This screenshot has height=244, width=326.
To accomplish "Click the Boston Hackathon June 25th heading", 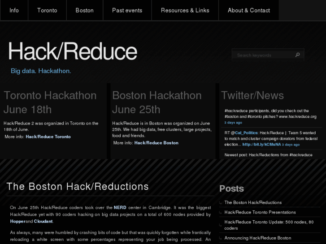I will click(x=157, y=103).
